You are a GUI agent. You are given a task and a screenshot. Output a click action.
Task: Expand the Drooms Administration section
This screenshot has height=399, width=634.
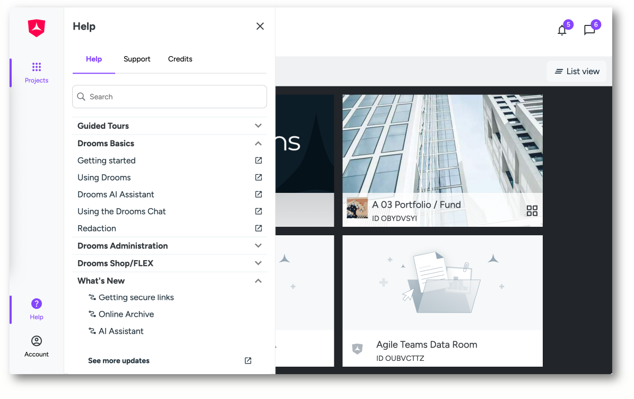coord(169,245)
